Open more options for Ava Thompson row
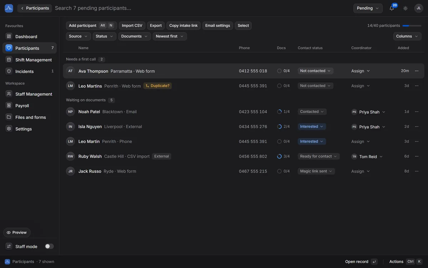428x268 pixels. pos(417,71)
